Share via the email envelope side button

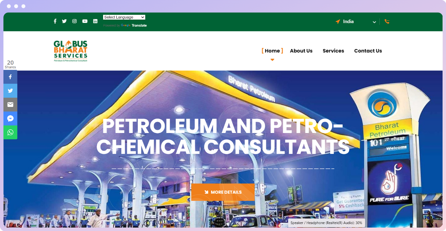point(10,104)
